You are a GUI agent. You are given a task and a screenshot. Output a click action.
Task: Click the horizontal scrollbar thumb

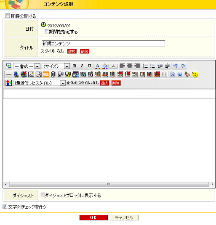click(109, 184)
